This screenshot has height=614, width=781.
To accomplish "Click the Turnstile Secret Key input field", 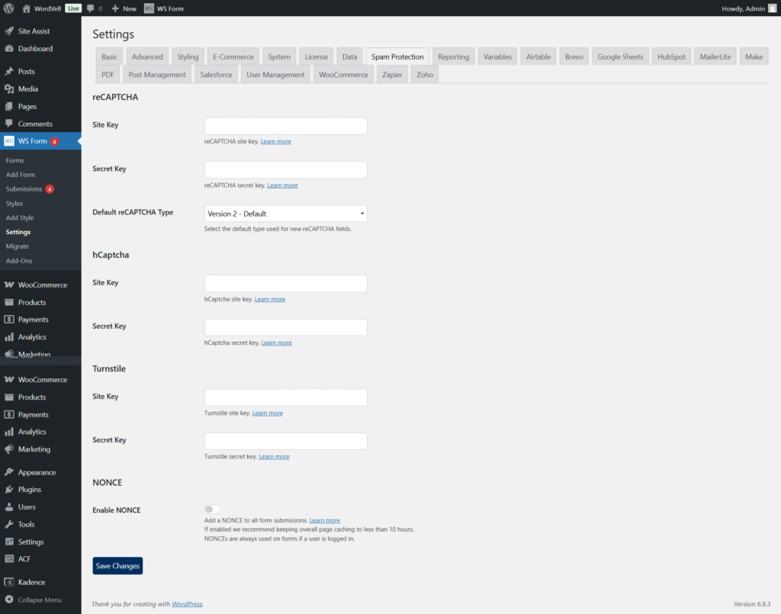I will tap(285, 441).
